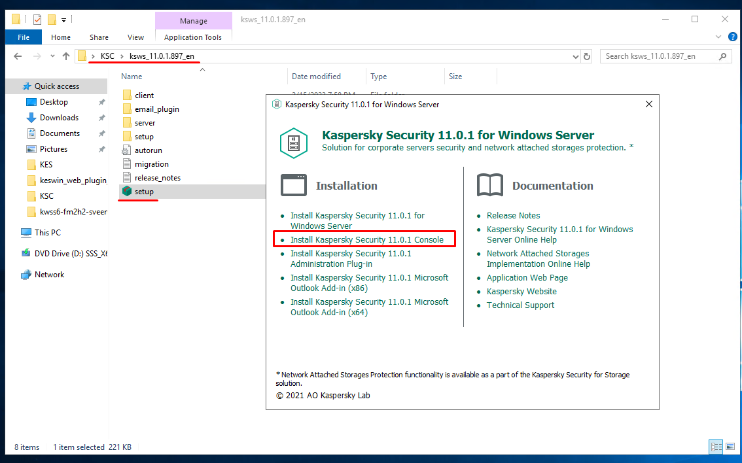Image resolution: width=742 pixels, height=463 pixels.
Task: Open the Application Tools tab
Action: pos(193,37)
